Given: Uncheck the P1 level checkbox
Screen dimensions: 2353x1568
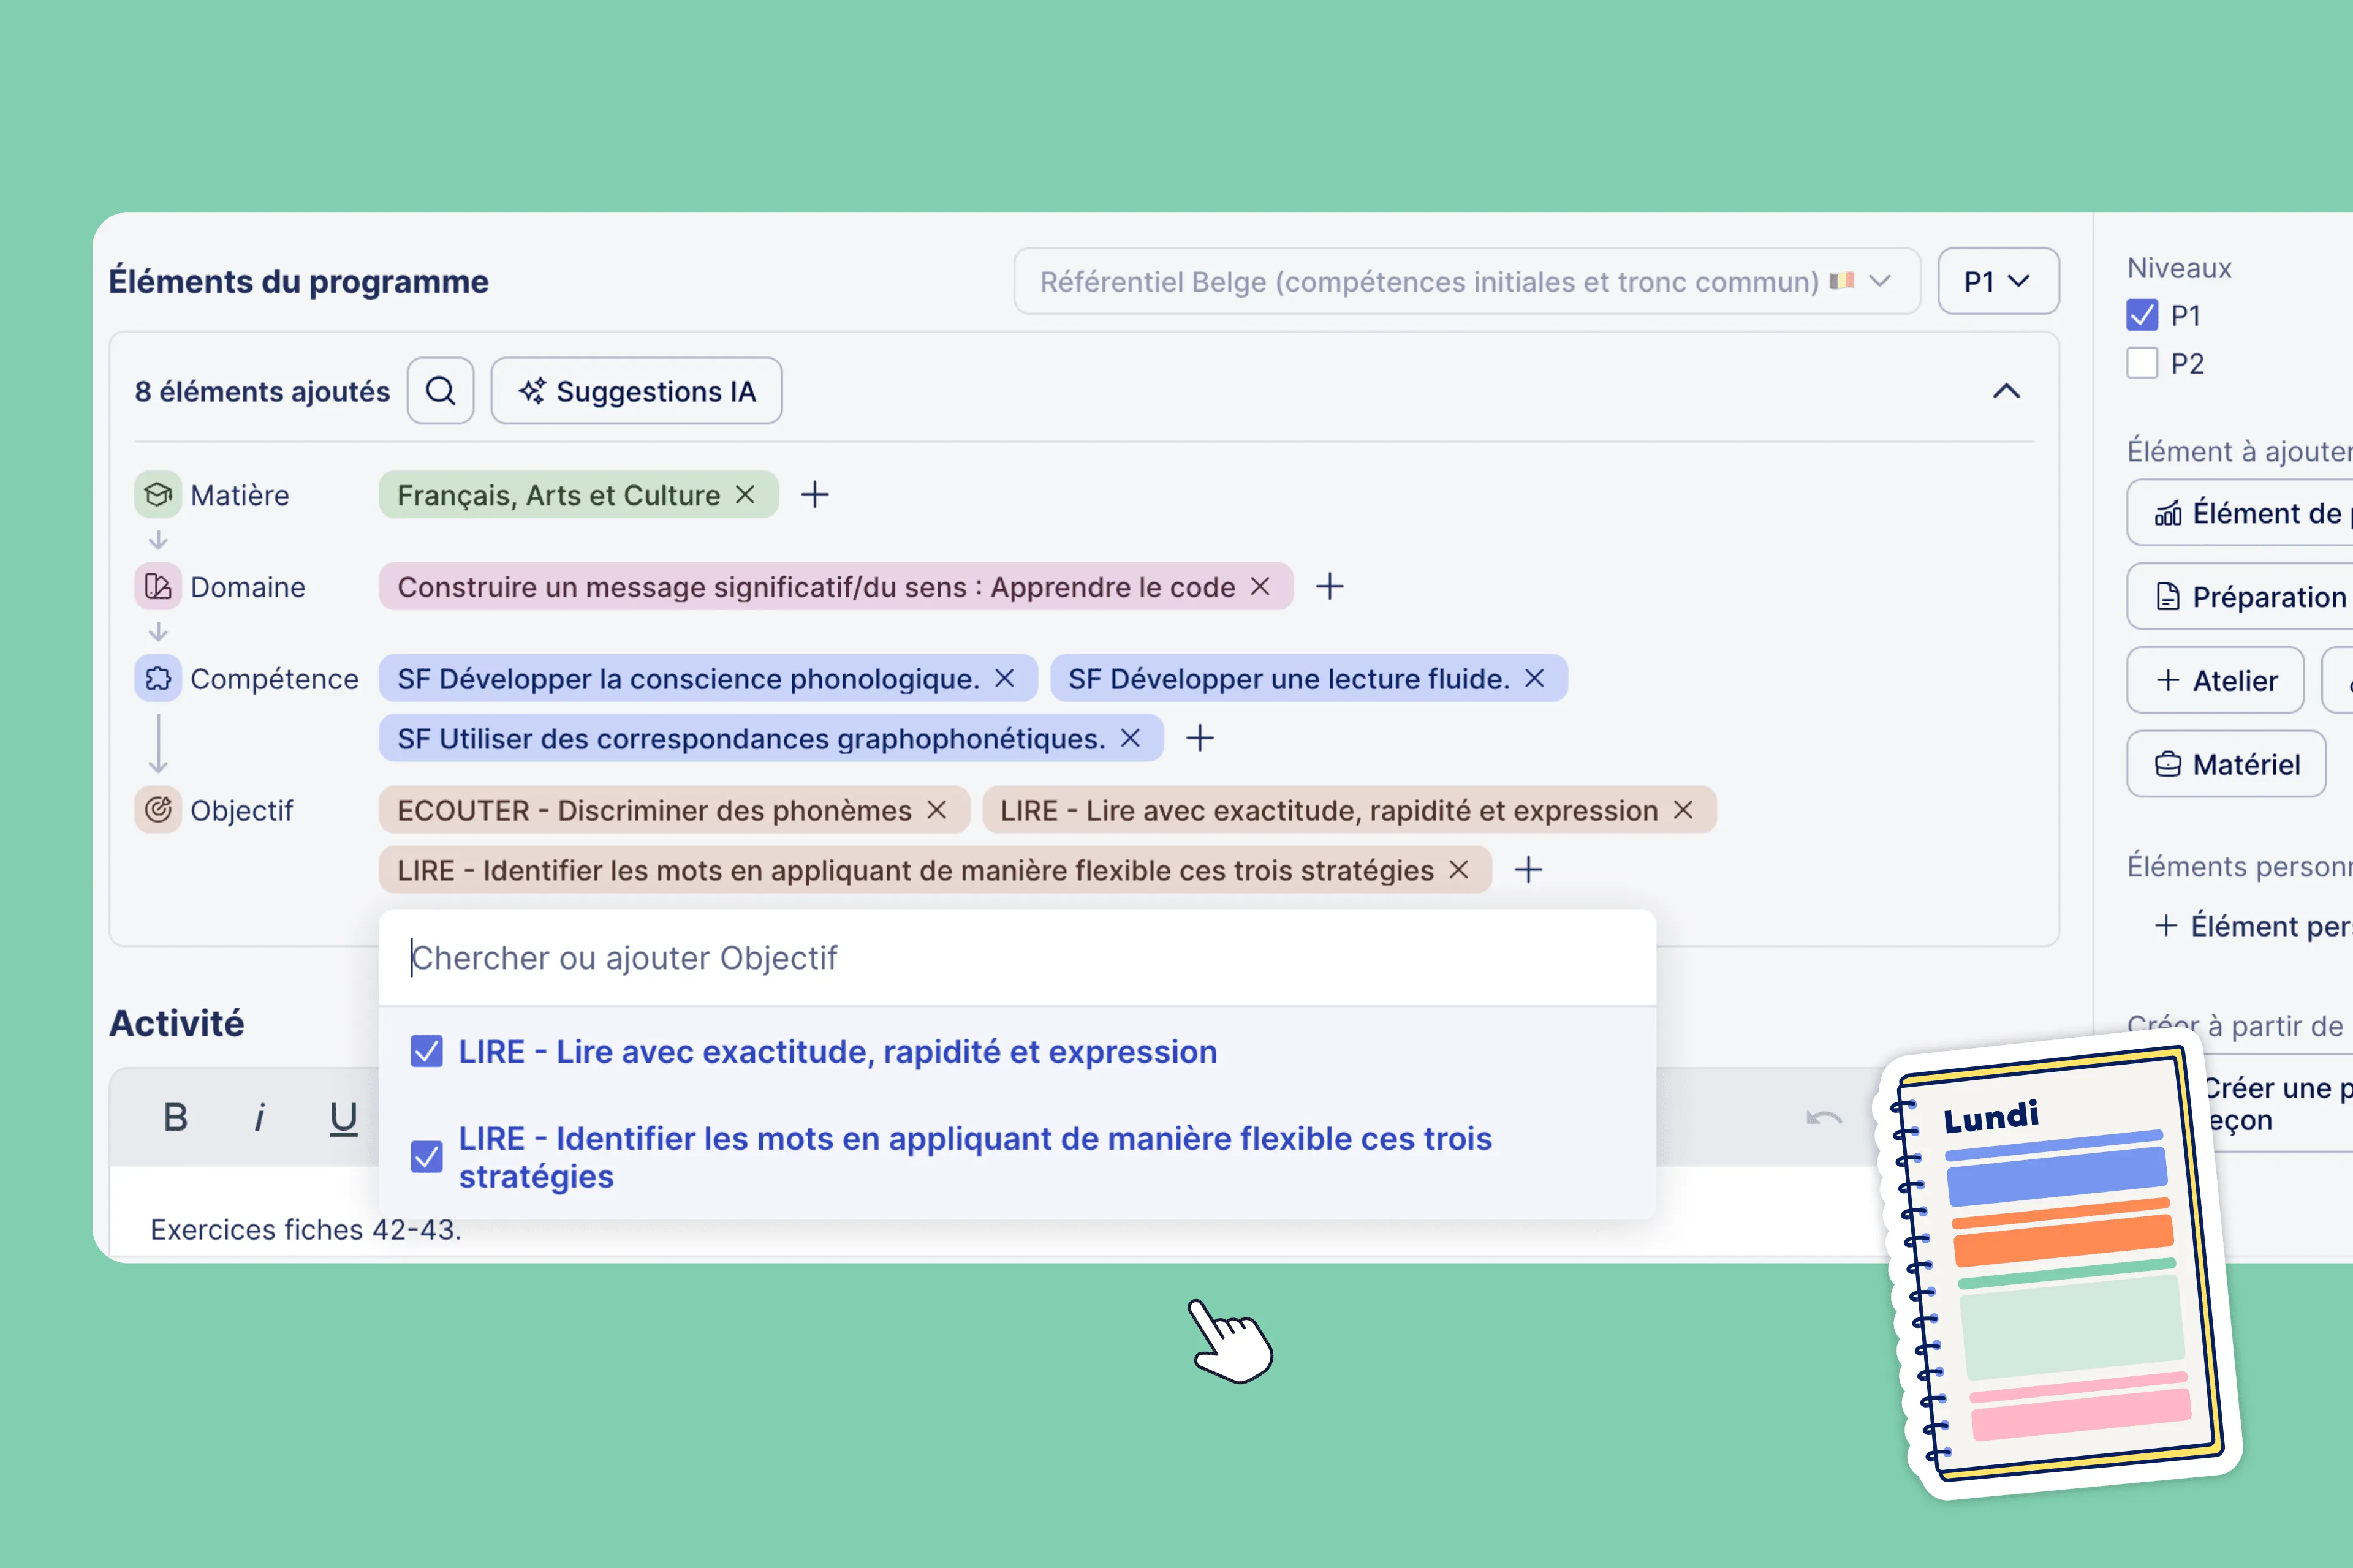Looking at the screenshot, I should (x=2142, y=315).
